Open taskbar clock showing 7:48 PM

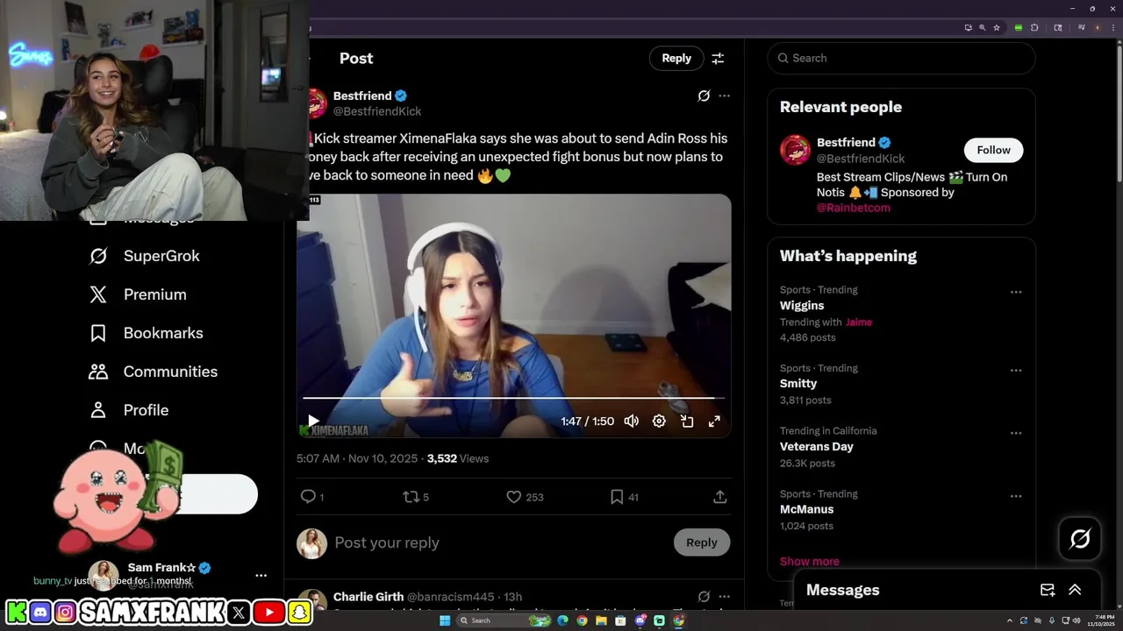click(x=1100, y=620)
